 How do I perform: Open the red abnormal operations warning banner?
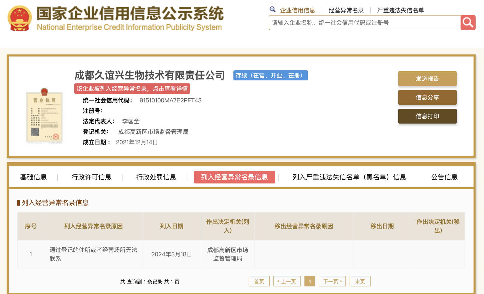click(x=132, y=89)
